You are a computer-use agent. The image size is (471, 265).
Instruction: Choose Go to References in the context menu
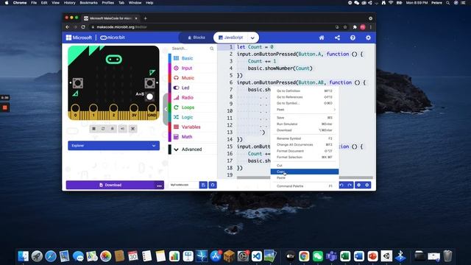coord(305,97)
